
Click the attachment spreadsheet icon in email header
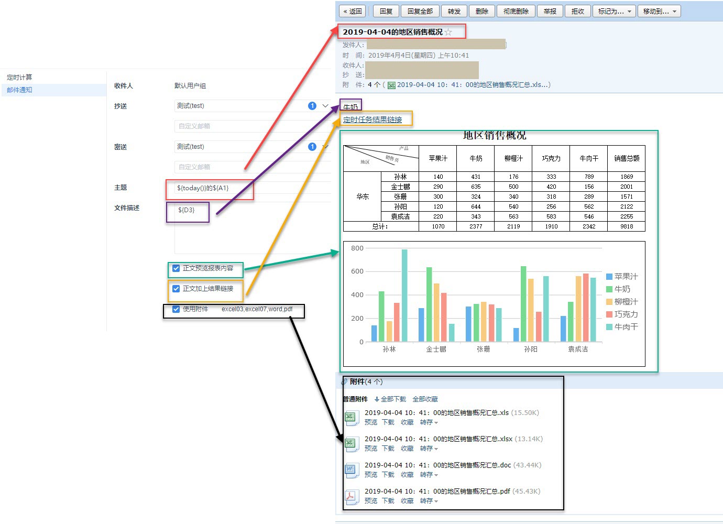(x=391, y=85)
